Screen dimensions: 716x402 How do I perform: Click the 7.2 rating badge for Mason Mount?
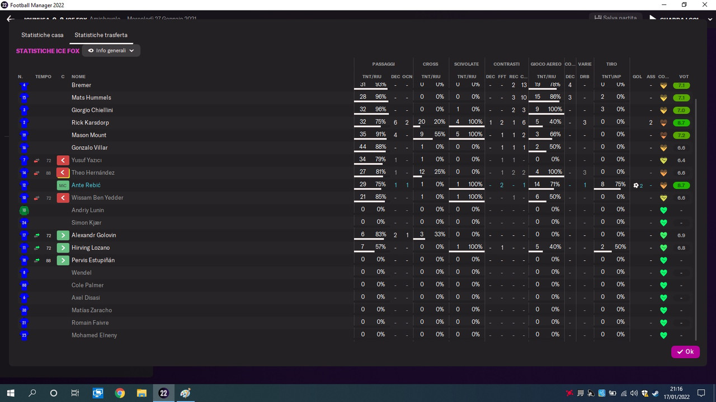click(x=681, y=135)
